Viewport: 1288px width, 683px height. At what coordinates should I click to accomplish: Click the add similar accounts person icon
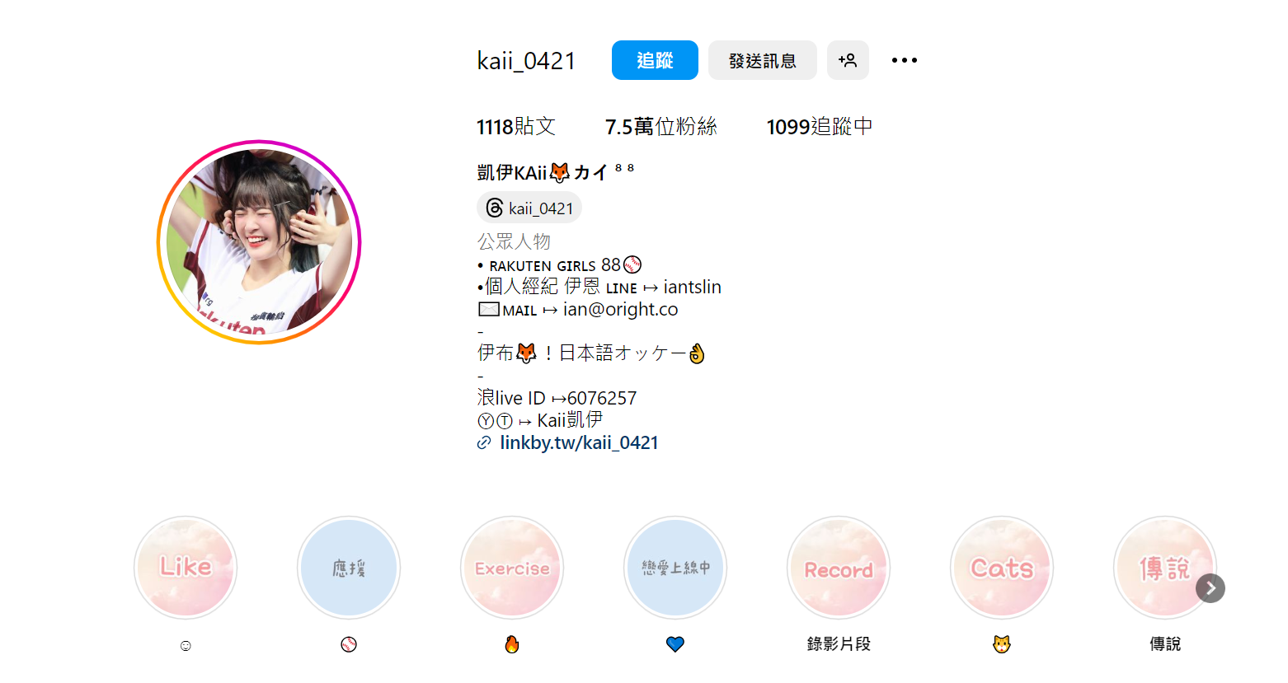tap(848, 60)
